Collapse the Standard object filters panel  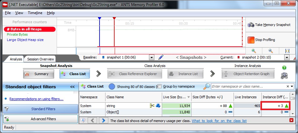click(x=72, y=87)
